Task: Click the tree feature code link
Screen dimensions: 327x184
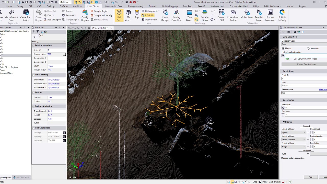Action: pos(49,54)
